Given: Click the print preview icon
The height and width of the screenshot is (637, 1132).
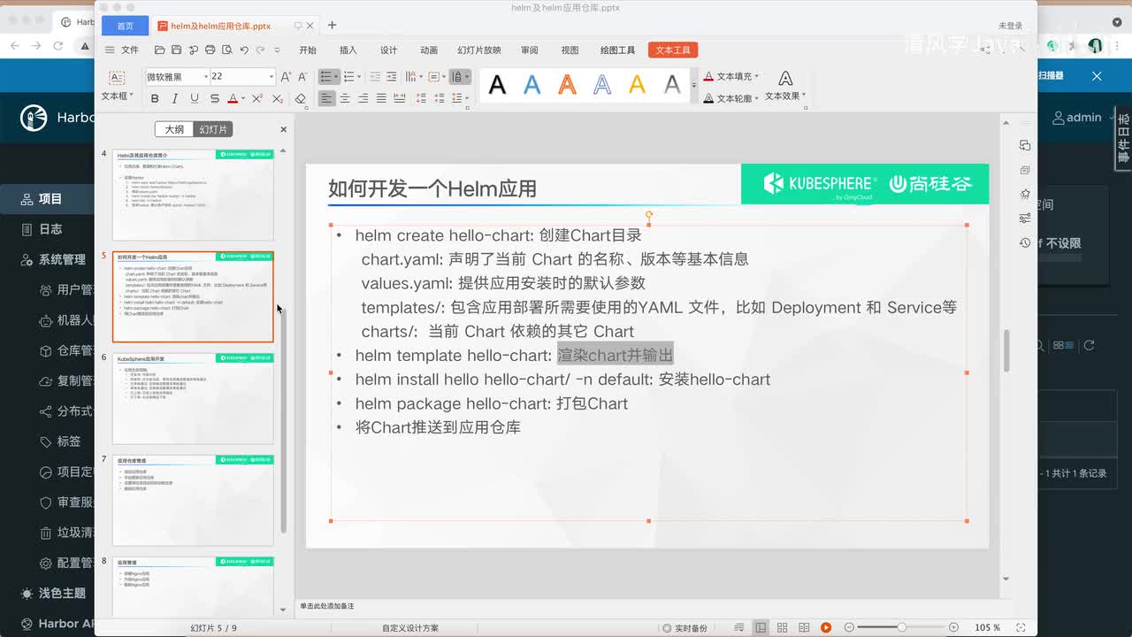Looking at the screenshot, I should pyautogui.click(x=227, y=50).
